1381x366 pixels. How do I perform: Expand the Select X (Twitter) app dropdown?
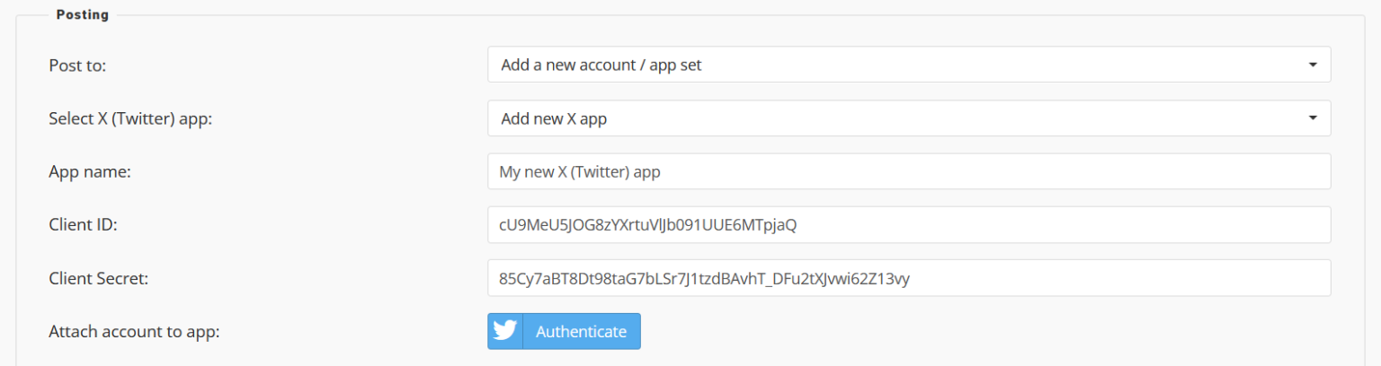click(x=908, y=118)
